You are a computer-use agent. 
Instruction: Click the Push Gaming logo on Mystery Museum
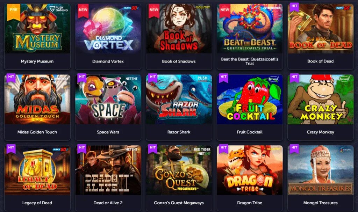pos(59,9)
